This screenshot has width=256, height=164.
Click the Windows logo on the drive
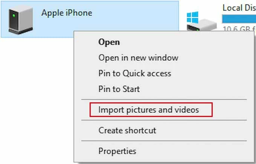pos(192,17)
